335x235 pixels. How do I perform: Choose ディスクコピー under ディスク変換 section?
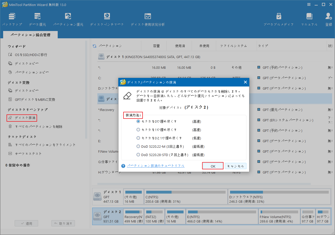point(23,90)
